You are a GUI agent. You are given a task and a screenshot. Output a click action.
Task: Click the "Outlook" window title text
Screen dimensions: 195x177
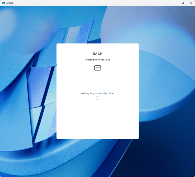coord(10,3)
